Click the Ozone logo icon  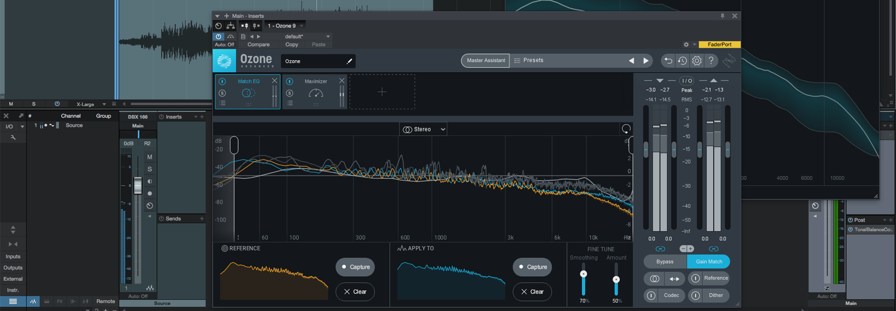(224, 61)
